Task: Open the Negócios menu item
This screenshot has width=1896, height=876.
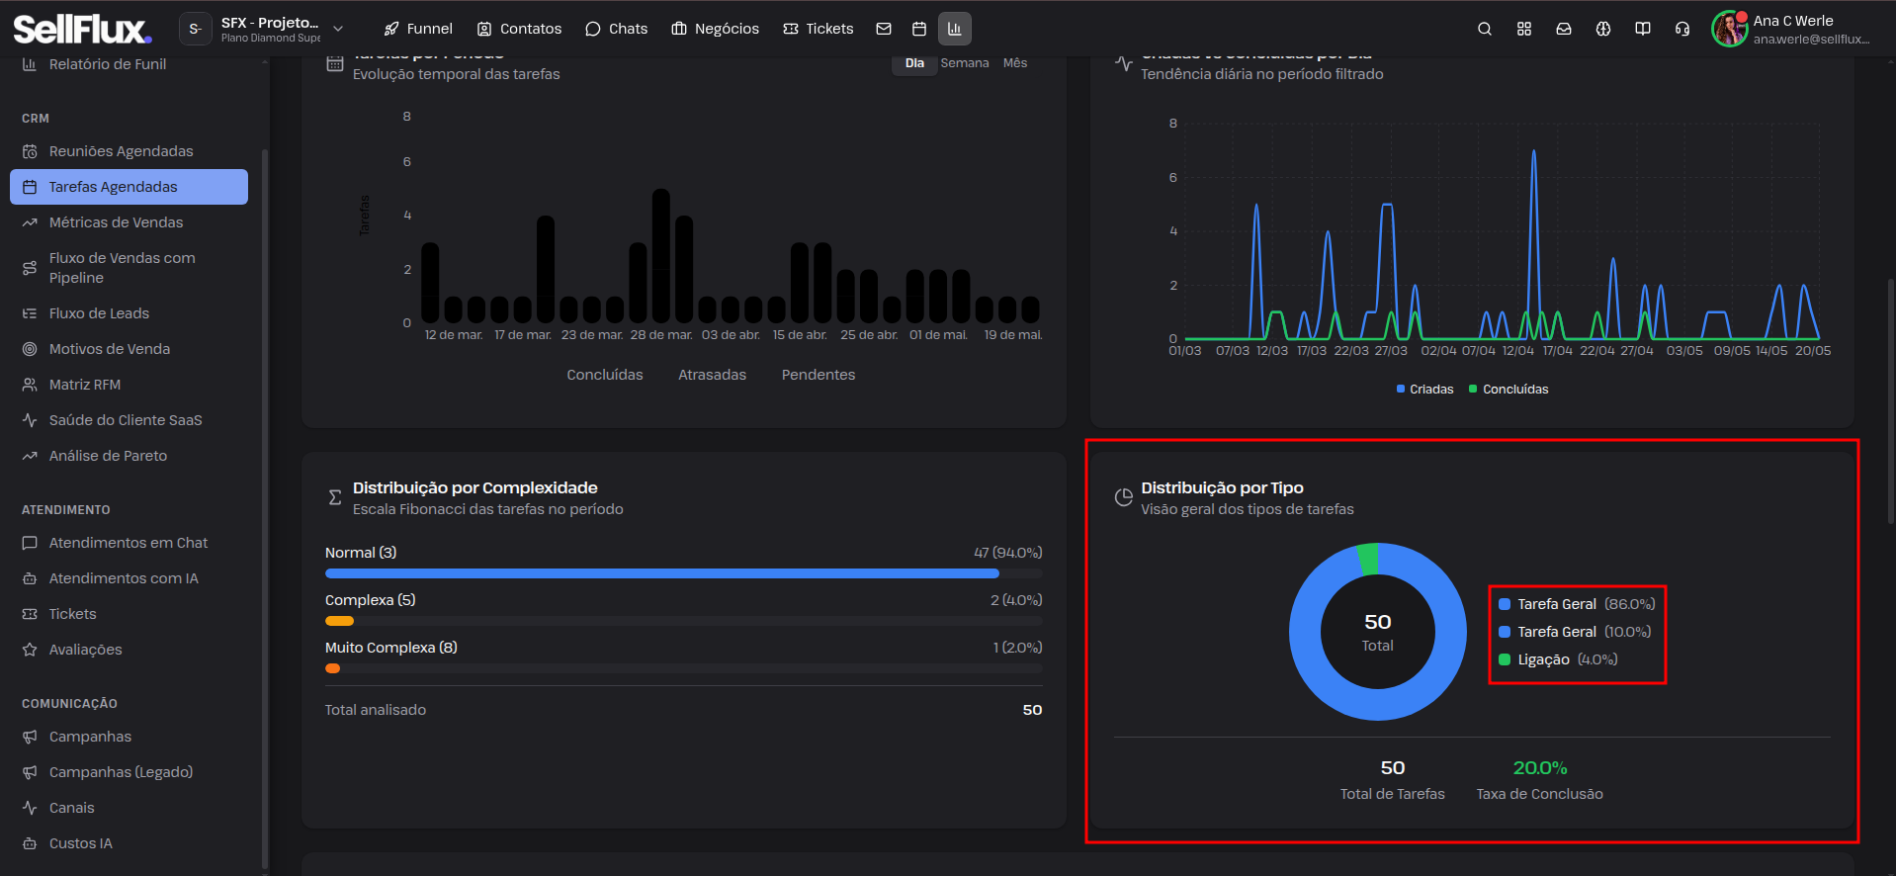Action: [x=716, y=29]
